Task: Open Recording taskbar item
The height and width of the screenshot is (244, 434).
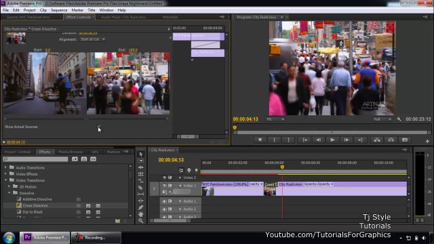Action: 96,238
